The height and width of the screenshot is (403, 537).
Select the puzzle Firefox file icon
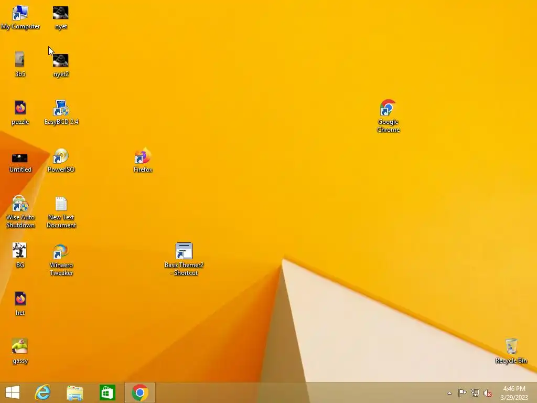(20, 112)
